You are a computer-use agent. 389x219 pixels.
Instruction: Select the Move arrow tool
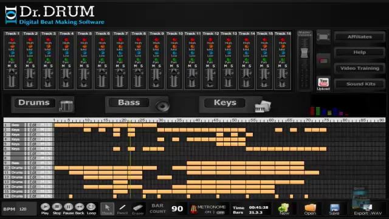107,209
